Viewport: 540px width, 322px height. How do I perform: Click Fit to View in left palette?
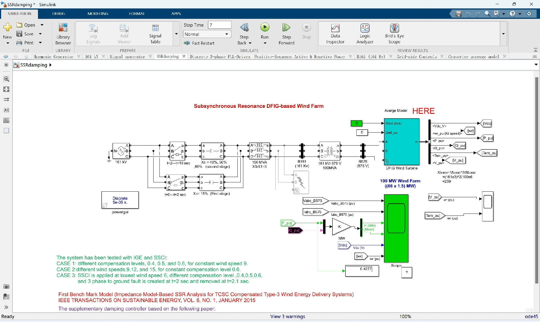click(6, 89)
